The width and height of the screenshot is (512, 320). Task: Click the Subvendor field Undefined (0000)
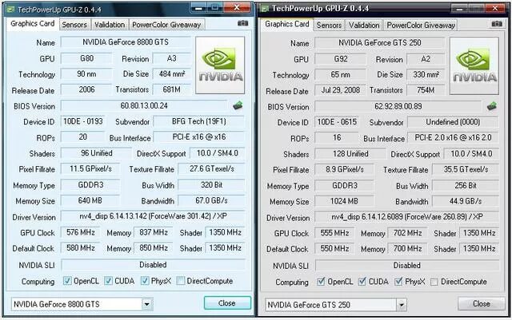coord(453,122)
